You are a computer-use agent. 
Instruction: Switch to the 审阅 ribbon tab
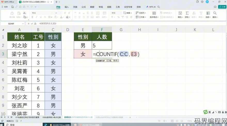[x=101, y=7]
